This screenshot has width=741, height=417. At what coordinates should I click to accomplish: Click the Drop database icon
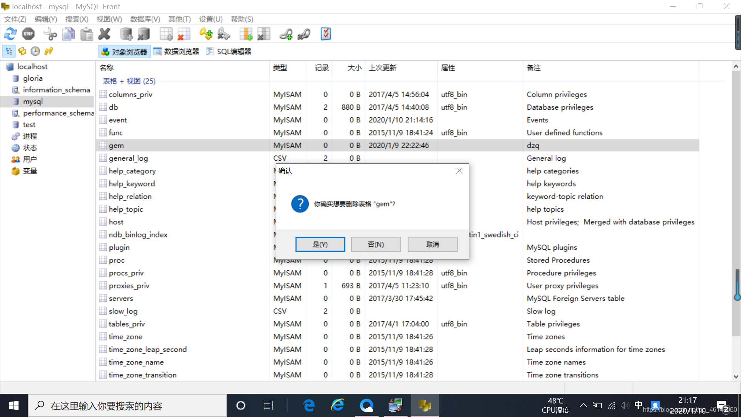[144, 34]
